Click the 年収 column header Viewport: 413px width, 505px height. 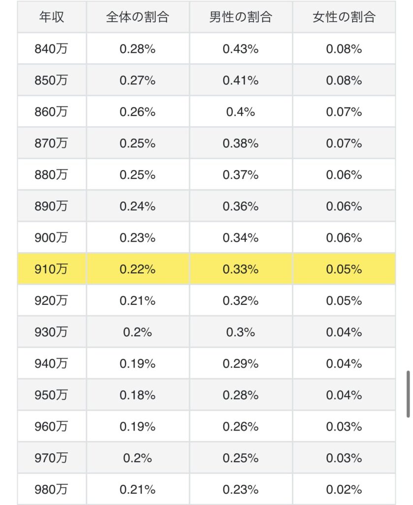pos(52,17)
